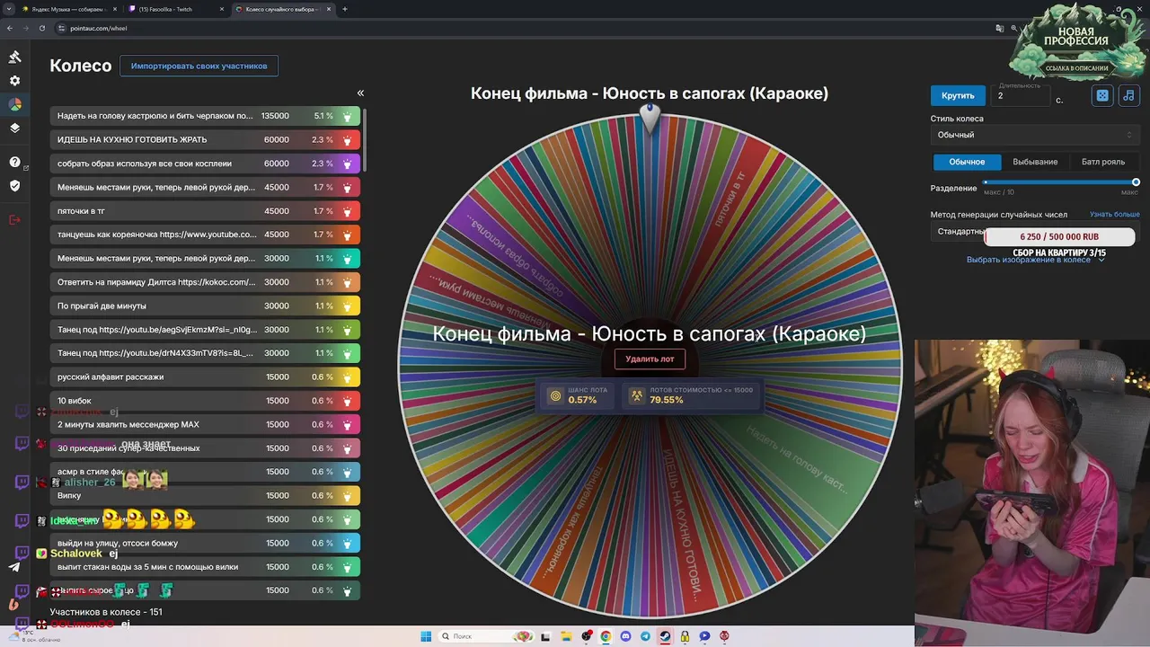Click the Крутить spin button

(958, 95)
